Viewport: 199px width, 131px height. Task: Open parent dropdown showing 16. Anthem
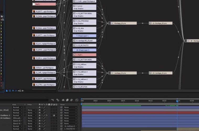click(70, 126)
